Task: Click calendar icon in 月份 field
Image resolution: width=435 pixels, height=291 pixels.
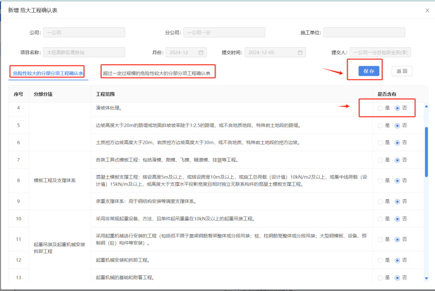Action: coord(200,53)
